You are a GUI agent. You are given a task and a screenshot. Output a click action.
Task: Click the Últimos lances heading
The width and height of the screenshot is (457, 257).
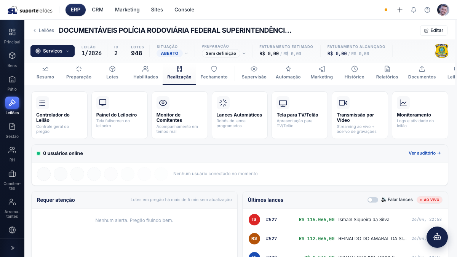(x=265, y=200)
